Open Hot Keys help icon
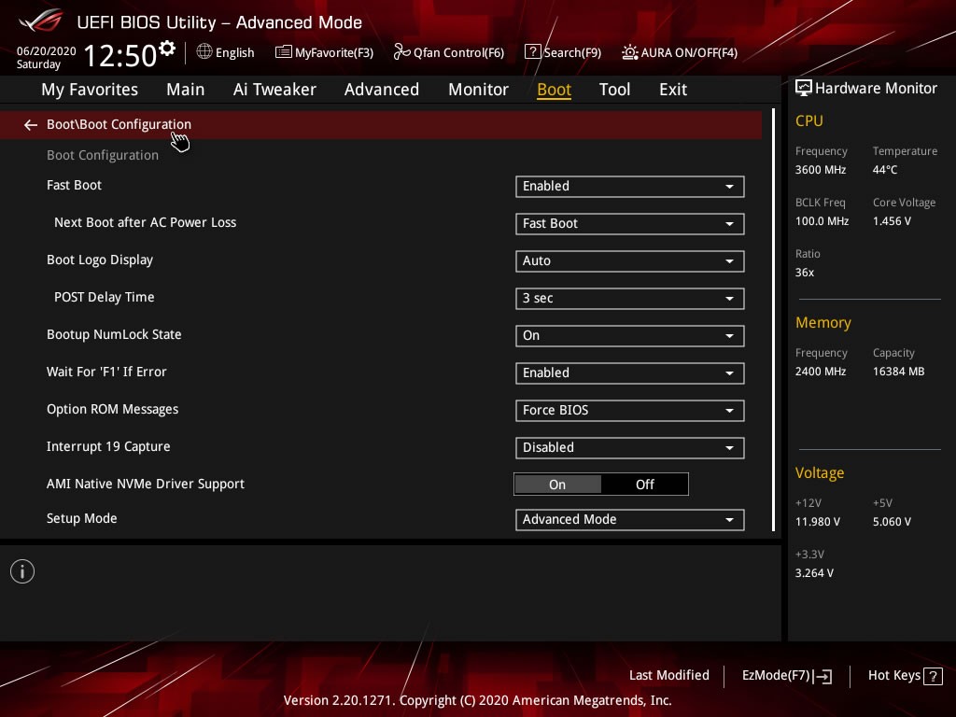The height and width of the screenshot is (717, 956). pos(933,676)
